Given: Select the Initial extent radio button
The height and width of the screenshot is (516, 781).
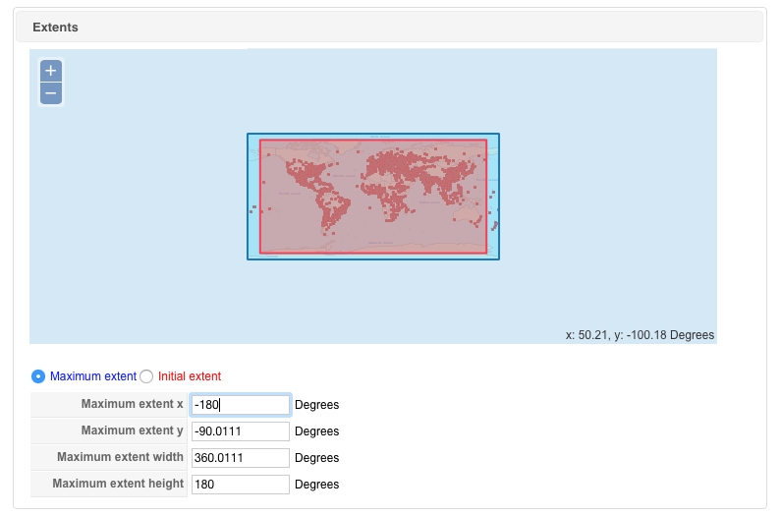Looking at the screenshot, I should point(147,376).
